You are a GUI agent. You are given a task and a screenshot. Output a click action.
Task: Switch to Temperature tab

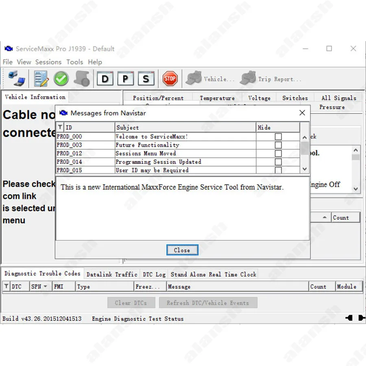coord(217,98)
